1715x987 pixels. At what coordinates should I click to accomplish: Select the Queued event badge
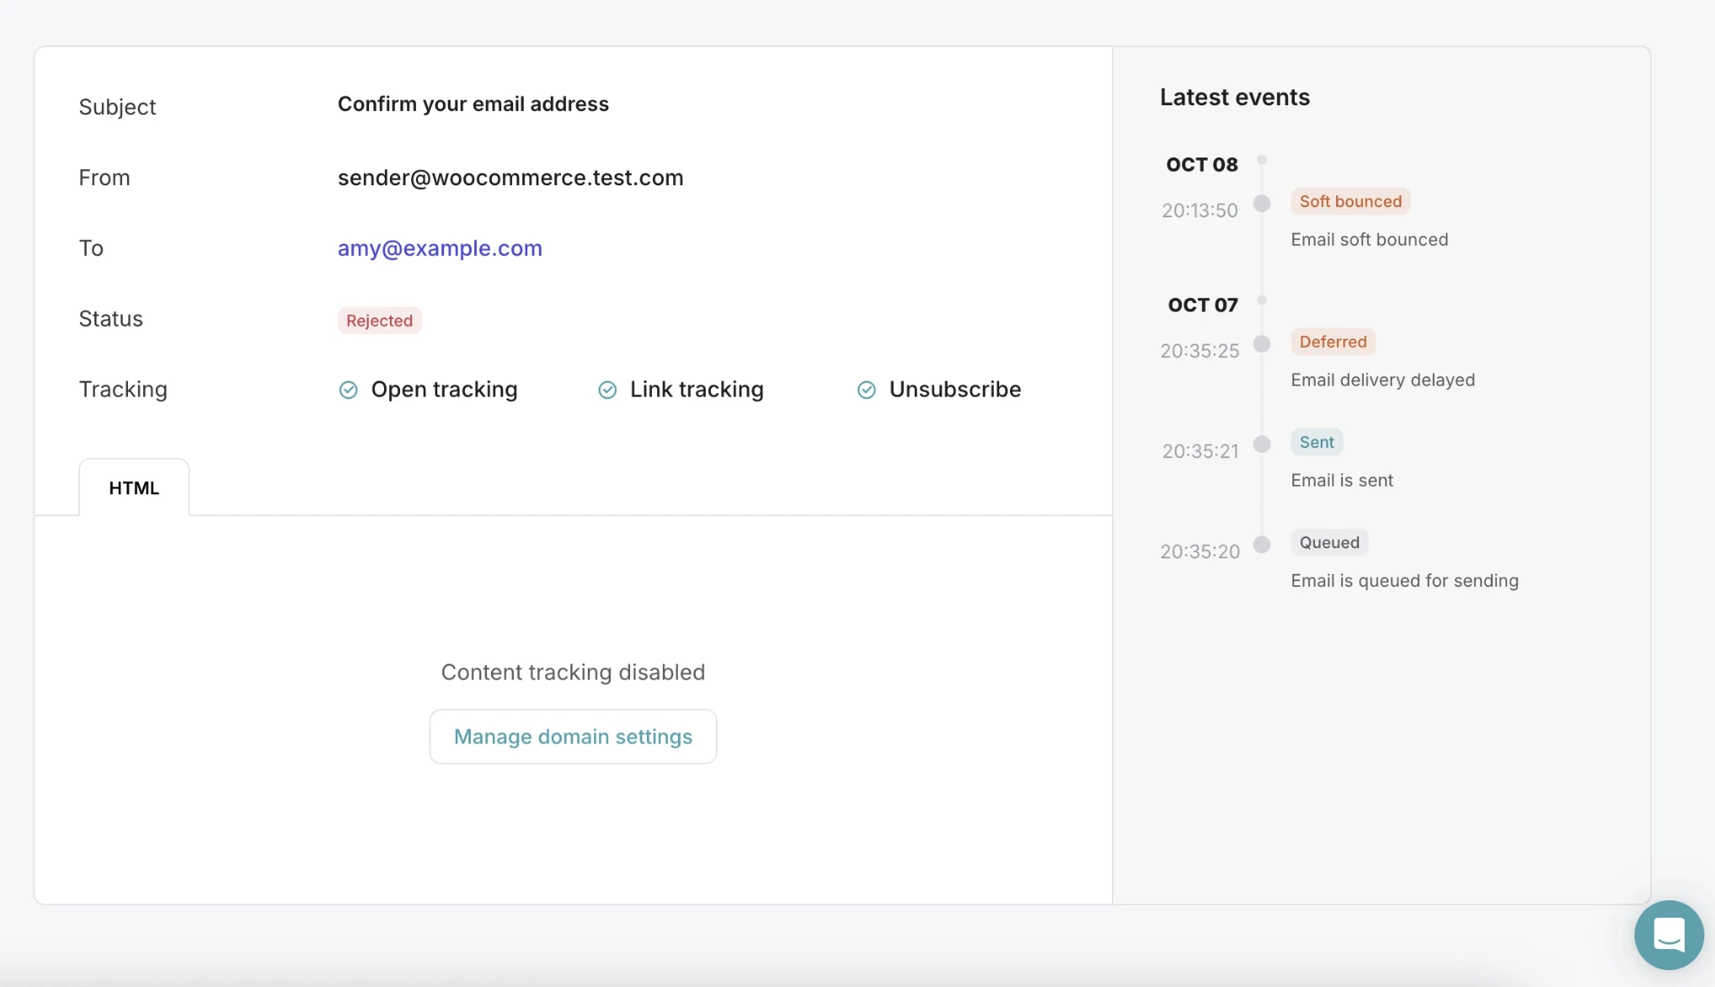[1329, 542]
